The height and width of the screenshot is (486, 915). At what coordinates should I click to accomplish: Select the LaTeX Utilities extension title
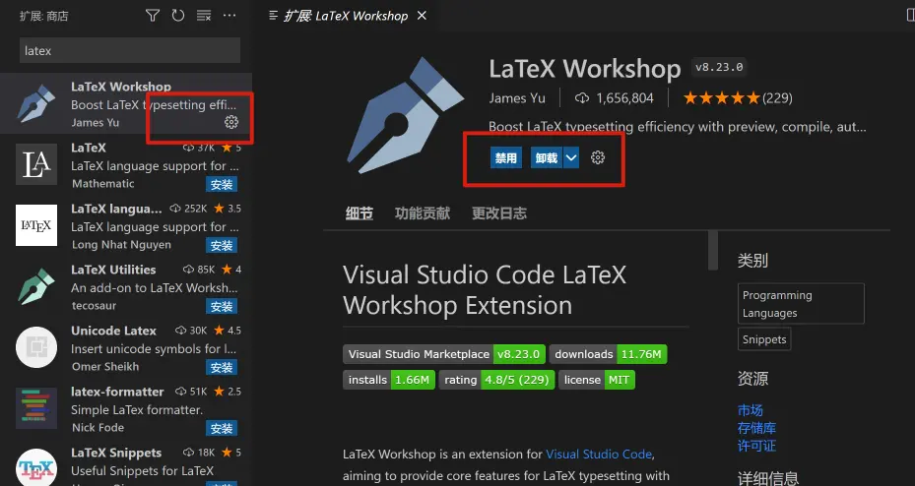pyautogui.click(x=113, y=270)
